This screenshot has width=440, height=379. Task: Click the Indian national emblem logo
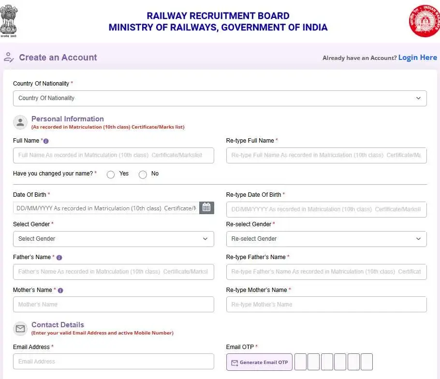coord(9,21)
